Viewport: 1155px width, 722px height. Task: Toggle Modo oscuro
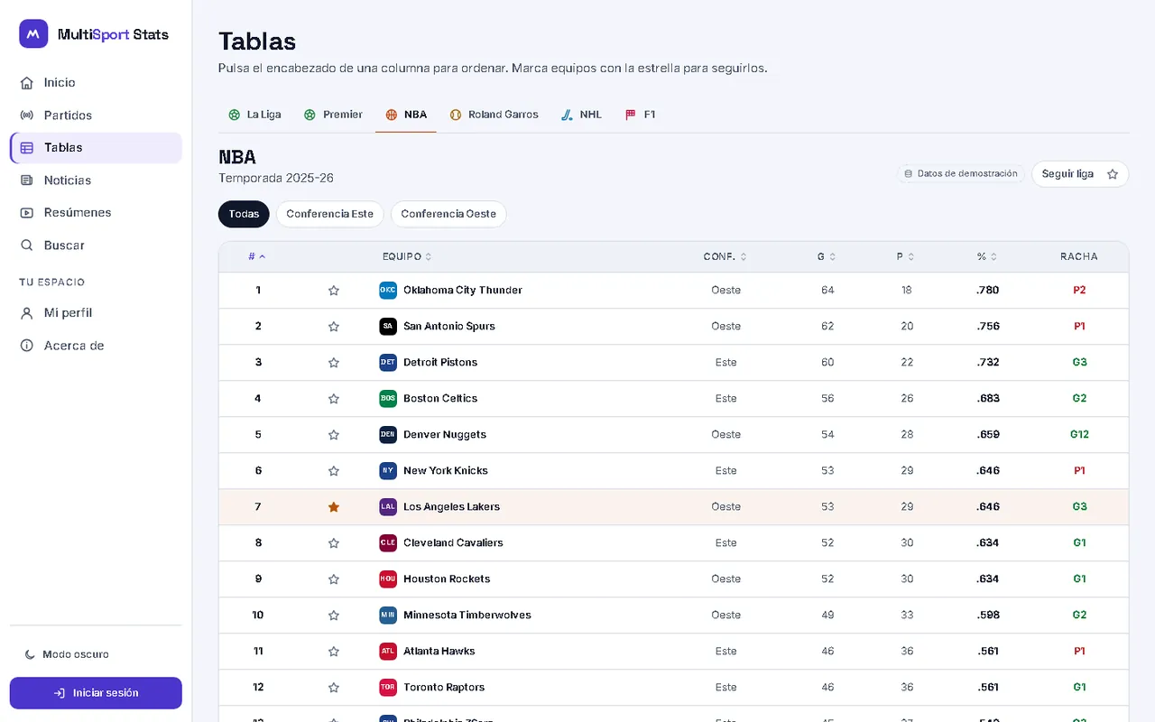click(x=67, y=654)
